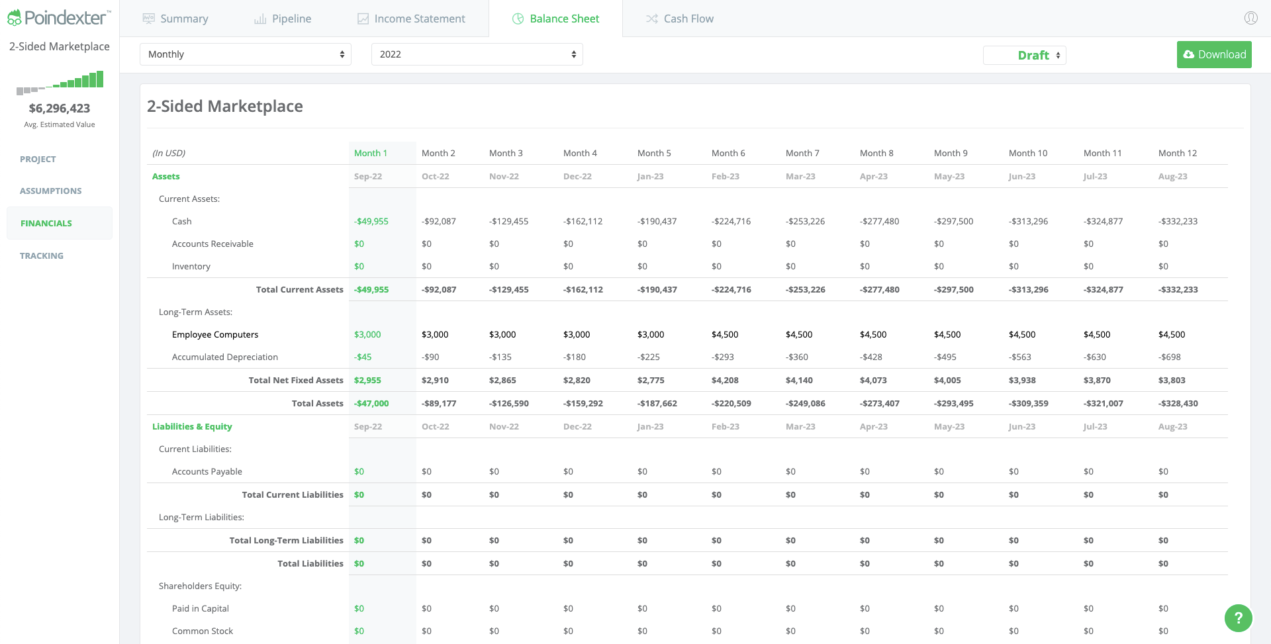This screenshot has width=1271, height=644.
Task: Click the 2-Sided Marketplace project name in sidebar
Action: point(60,46)
